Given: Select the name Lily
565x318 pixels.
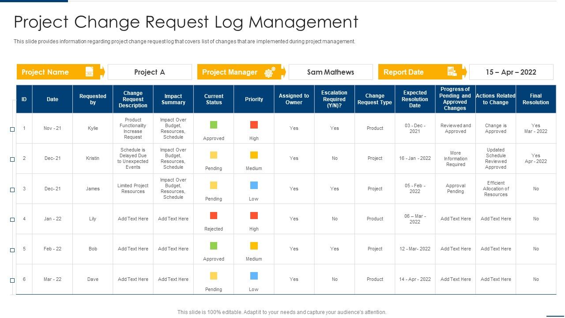Looking at the screenshot, I should [x=93, y=219].
